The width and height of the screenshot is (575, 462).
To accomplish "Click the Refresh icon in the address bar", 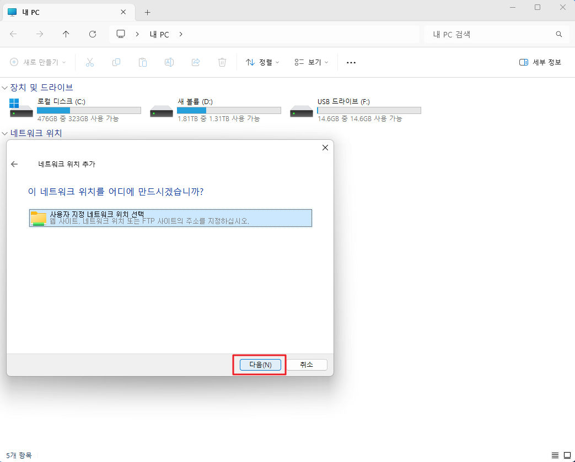I will coord(92,34).
